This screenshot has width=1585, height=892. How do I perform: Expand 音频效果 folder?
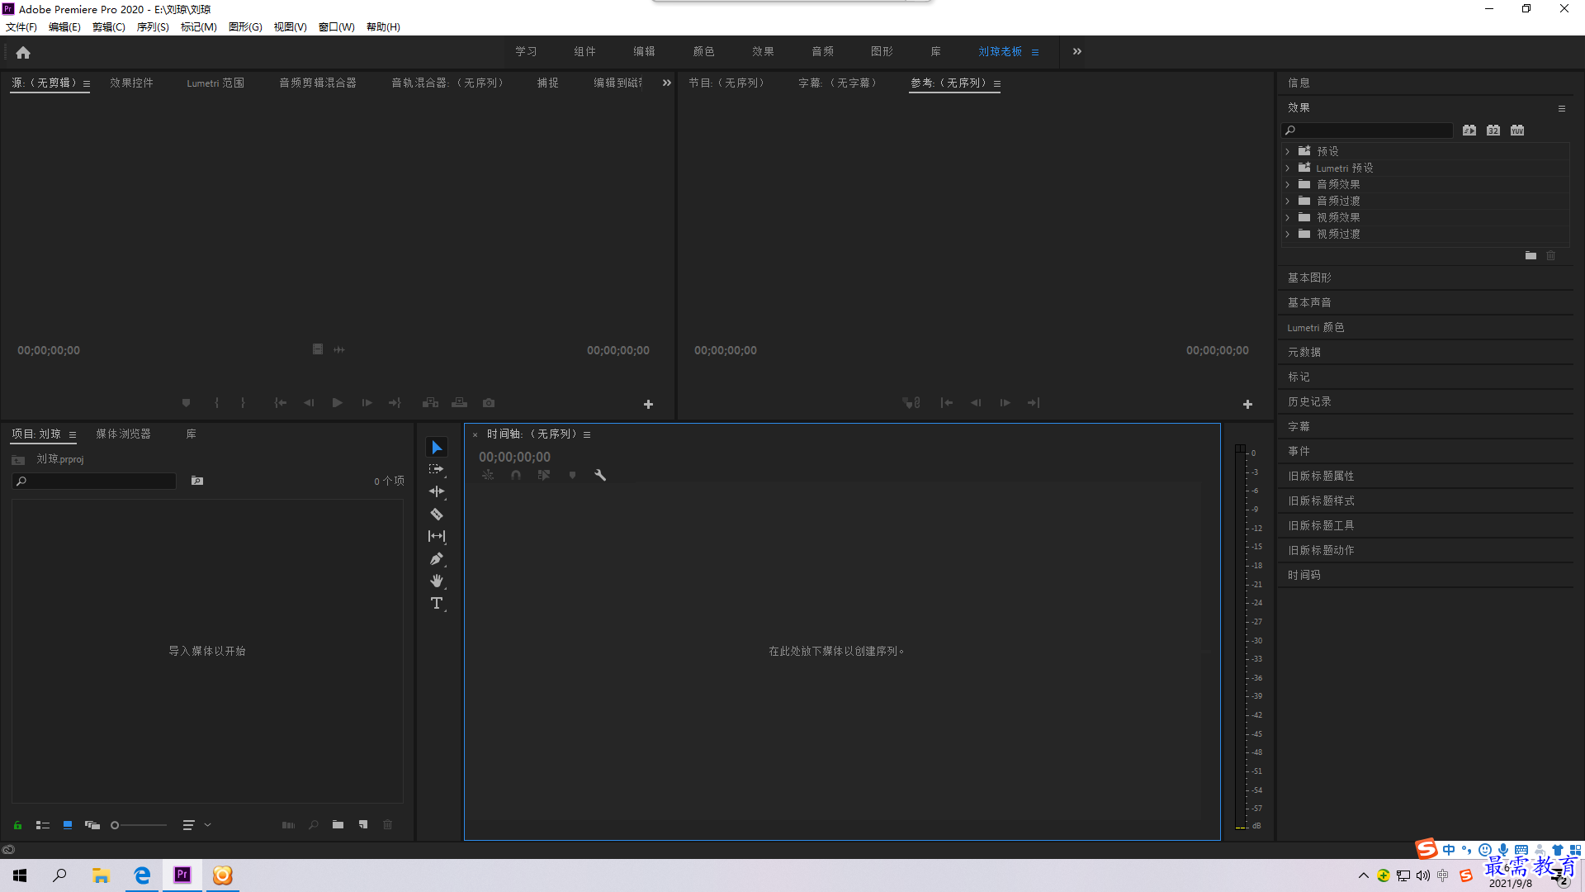pos(1287,184)
